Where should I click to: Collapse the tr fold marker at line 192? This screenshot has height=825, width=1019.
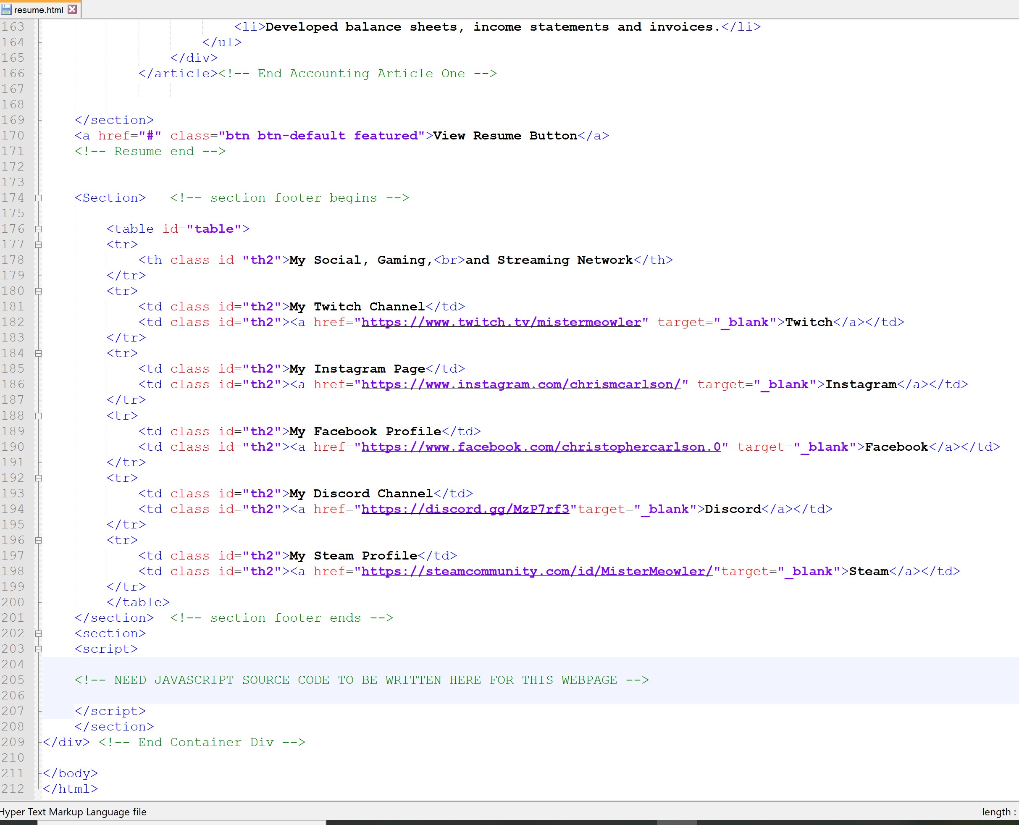[x=39, y=478]
